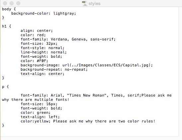Click the font-family Verdana, Geneva line

click(68, 39)
